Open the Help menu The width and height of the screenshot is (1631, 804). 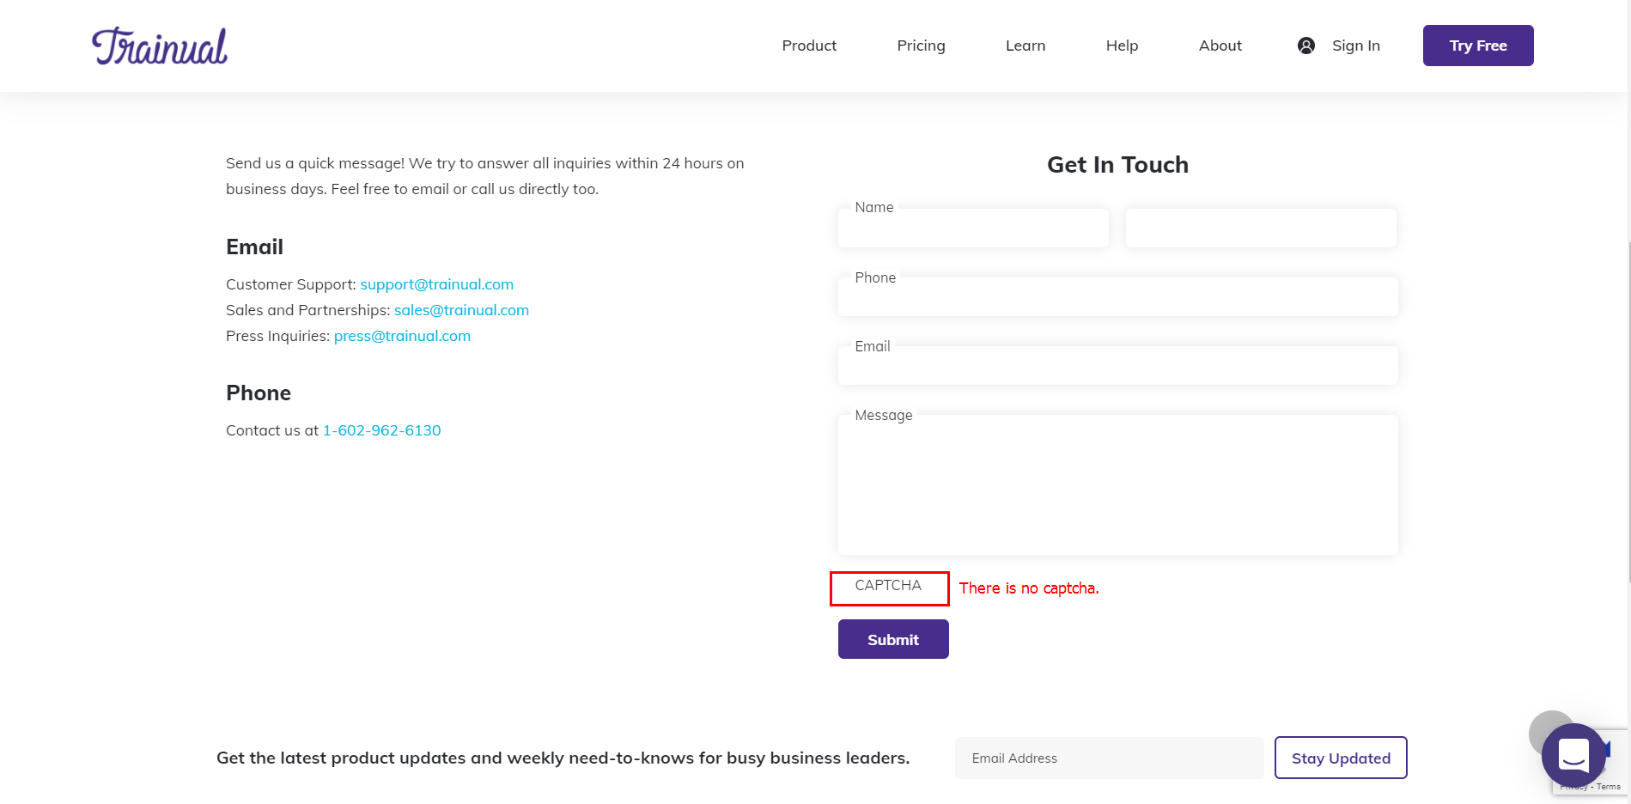point(1122,46)
